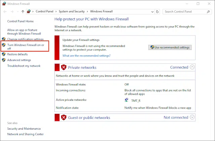215x141 pixels.
Task: Open Security and Maintenance link
Action: click(x=24, y=129)
